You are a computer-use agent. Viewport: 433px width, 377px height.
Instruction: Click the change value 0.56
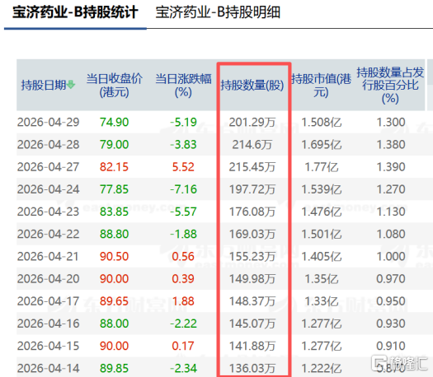[x=183, y=256]
